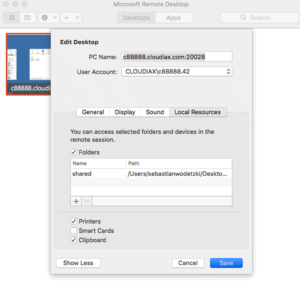The image size is (300, 288).
Task: Add a folder with plus button
Action: click(76, 201)
